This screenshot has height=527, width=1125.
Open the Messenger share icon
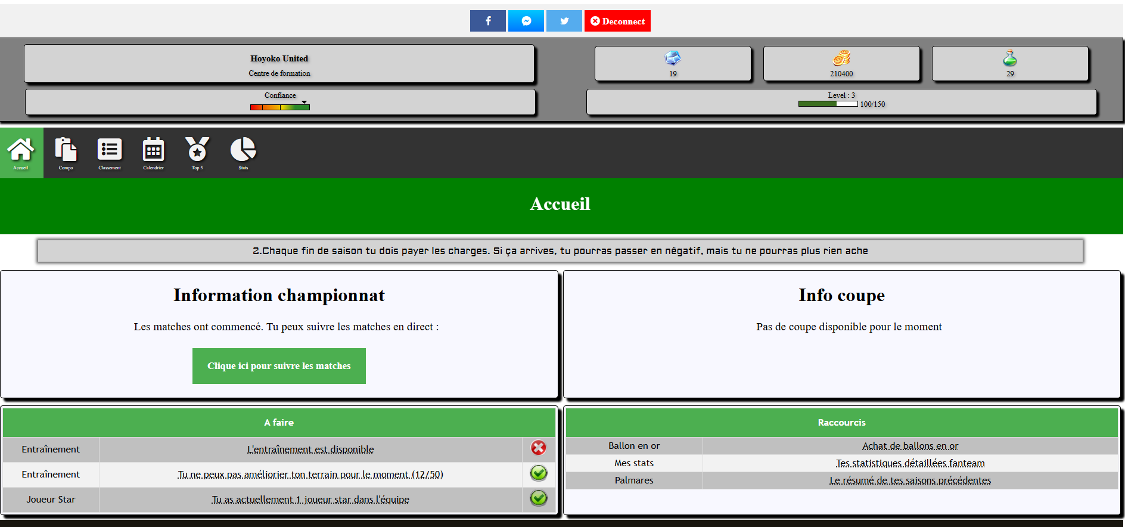point(526,21)
